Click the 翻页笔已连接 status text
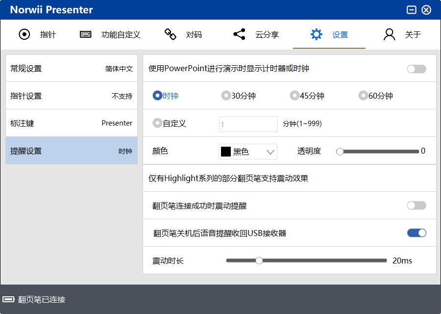 click(42, 299)
